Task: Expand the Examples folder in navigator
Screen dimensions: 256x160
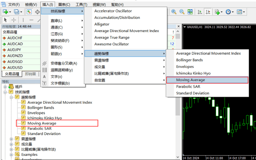Action: tap(12, 155)
